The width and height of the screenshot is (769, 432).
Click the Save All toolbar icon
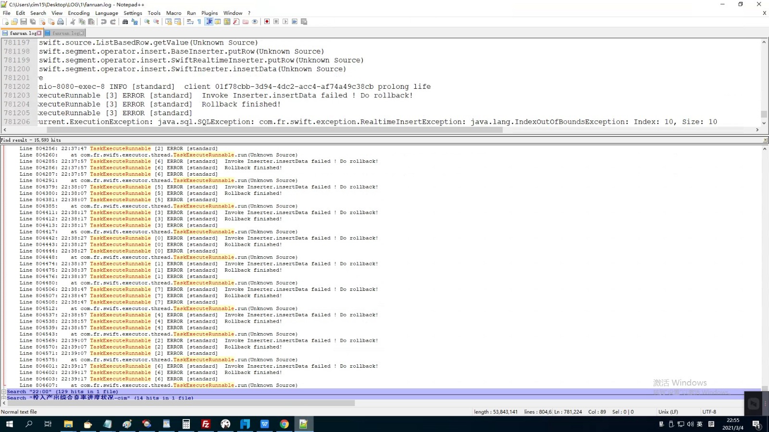click(x=33, y=22)
